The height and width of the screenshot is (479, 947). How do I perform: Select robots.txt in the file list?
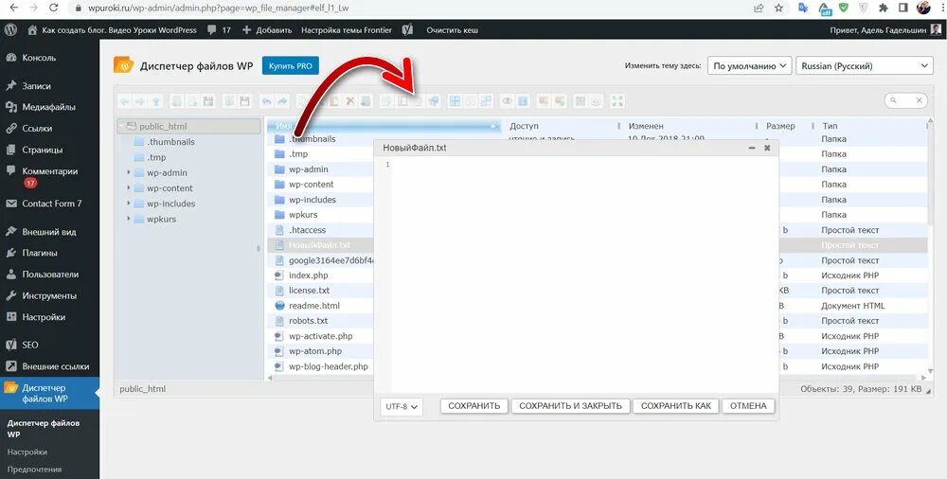click(308, 321)
